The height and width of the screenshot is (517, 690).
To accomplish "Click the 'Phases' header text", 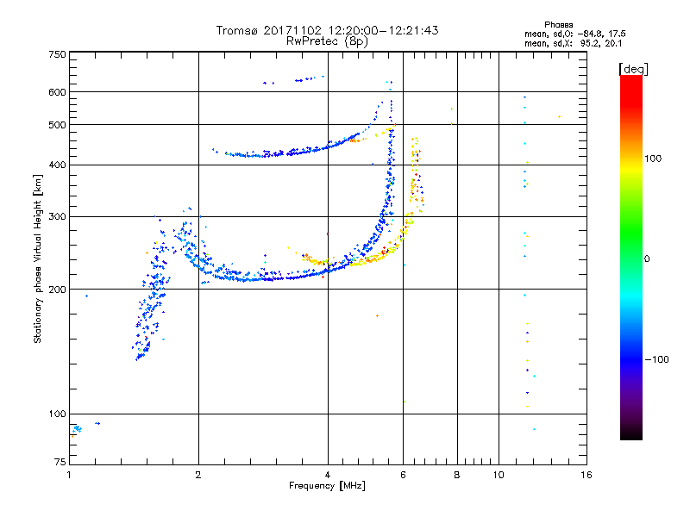I will tap(558, 25).
